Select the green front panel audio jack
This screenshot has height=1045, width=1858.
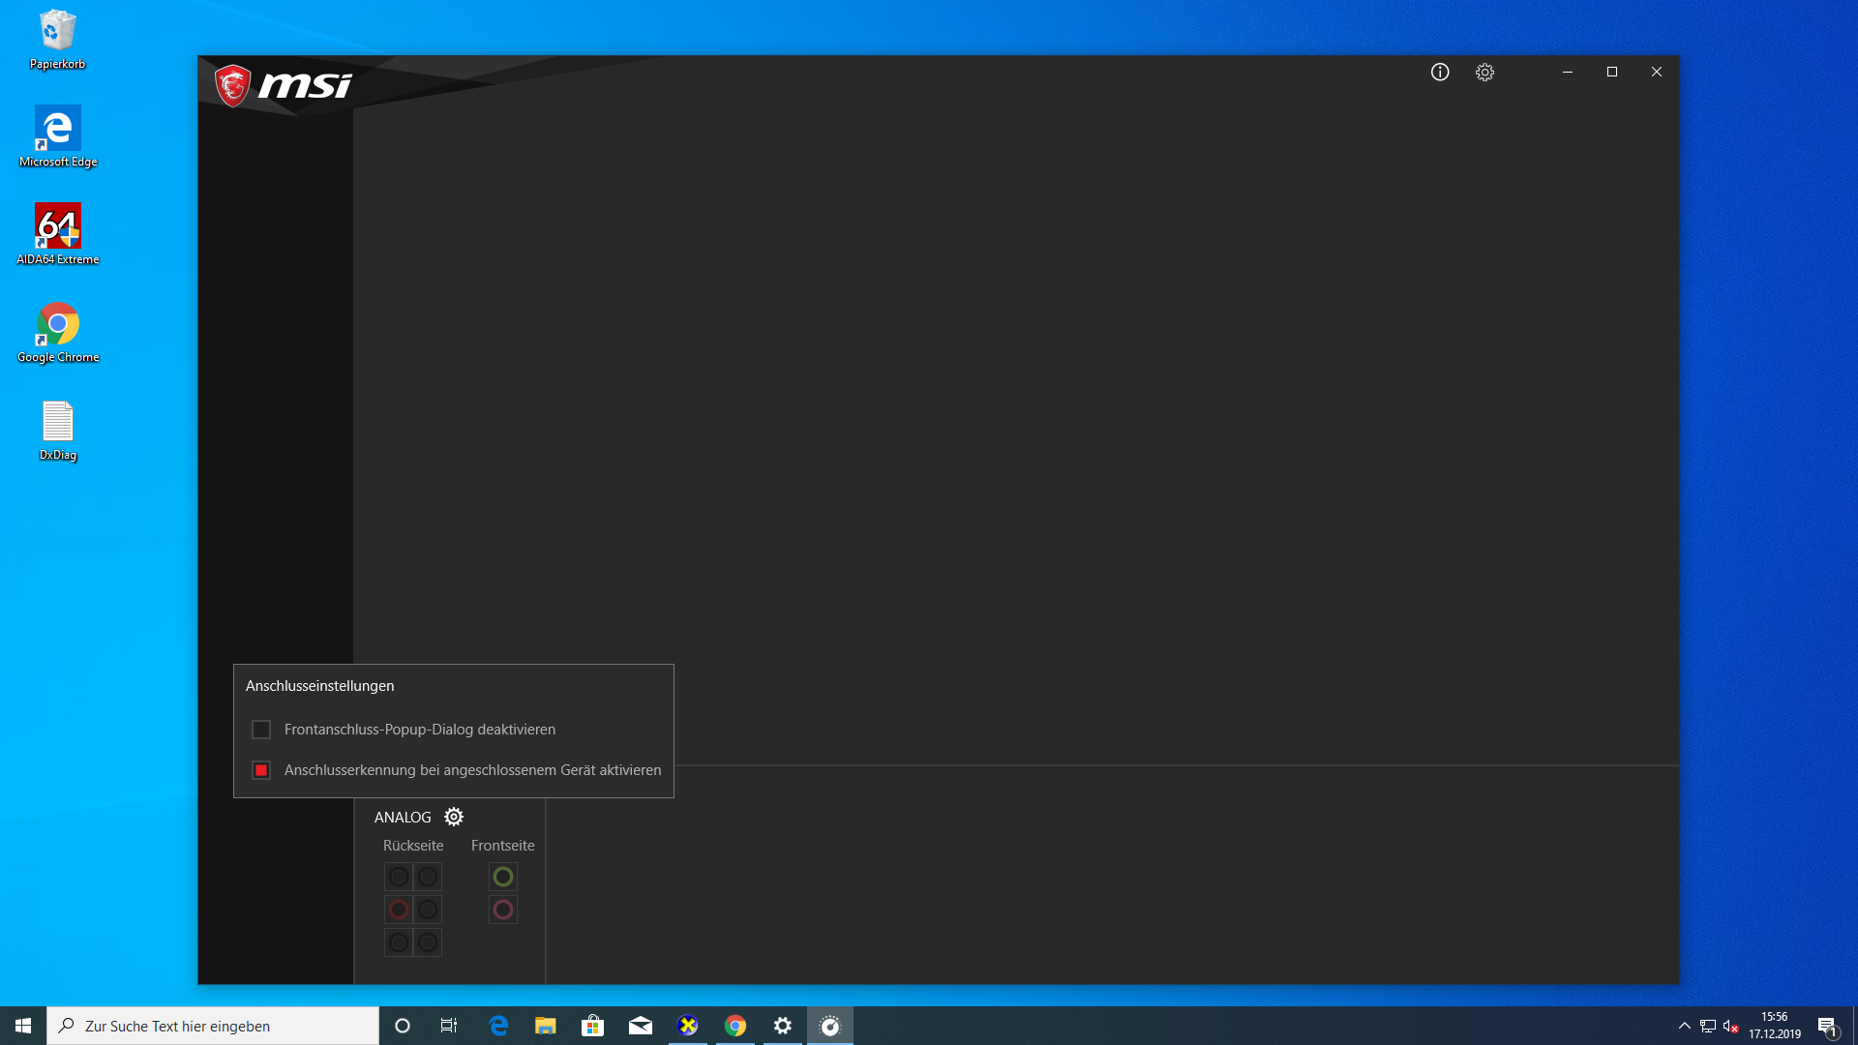point(502,877)
